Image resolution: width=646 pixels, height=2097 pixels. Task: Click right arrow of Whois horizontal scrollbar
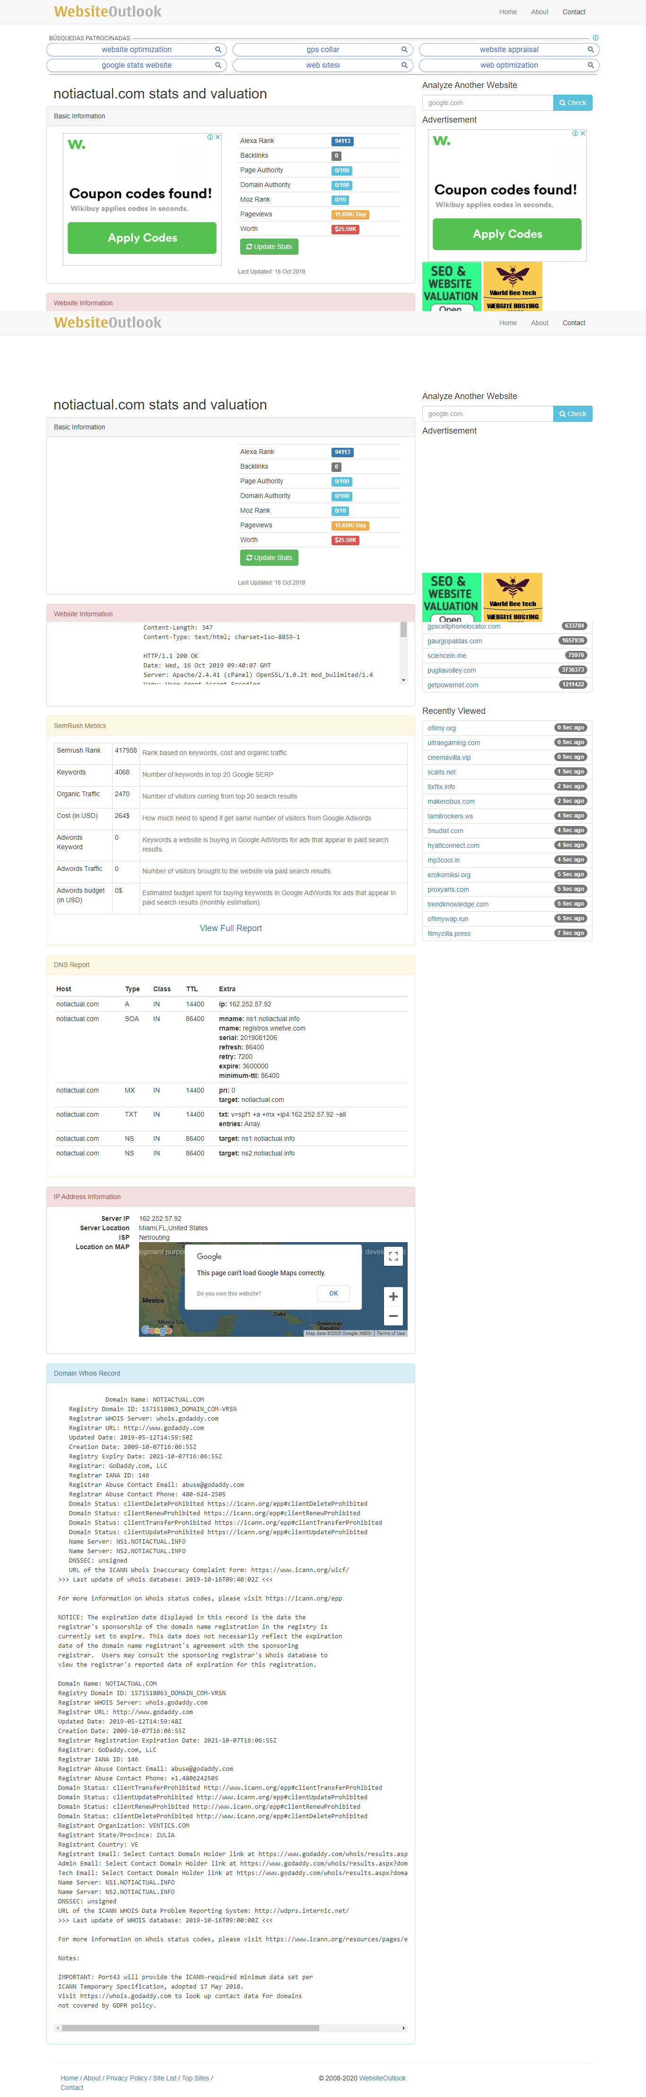[403, 2028]
